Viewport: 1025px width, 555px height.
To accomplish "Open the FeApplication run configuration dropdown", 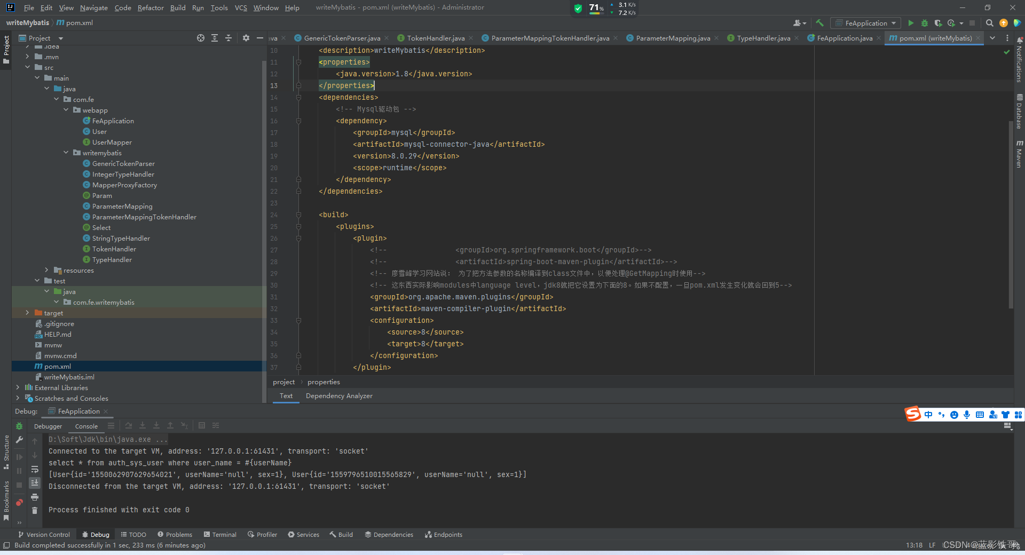I will click(865, 23).
